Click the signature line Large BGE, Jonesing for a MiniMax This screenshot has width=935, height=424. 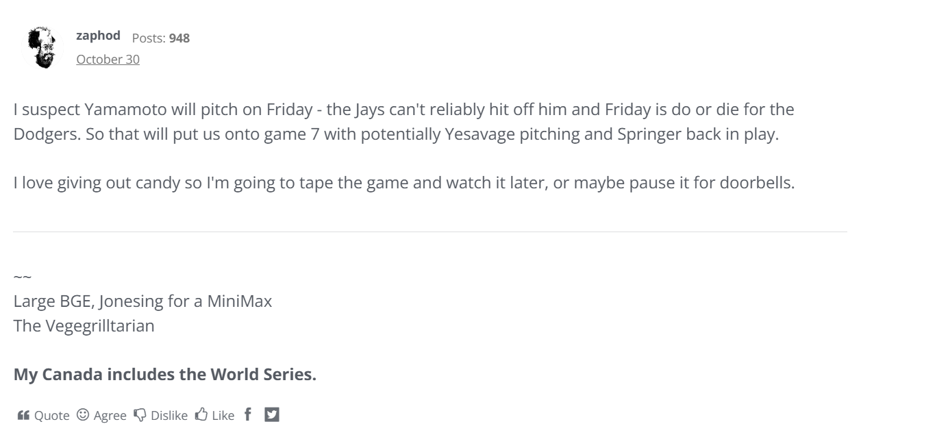(x=142, y=301)
